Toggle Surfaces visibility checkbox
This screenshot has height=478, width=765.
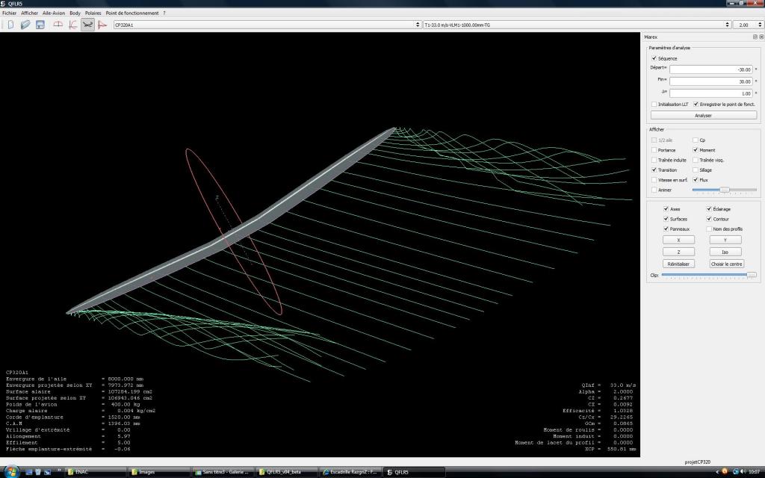(x=666, y=219)
